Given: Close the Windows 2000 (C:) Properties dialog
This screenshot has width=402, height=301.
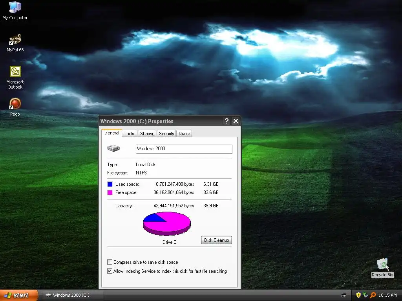Looking at the screenshot, I should (236, 121).
